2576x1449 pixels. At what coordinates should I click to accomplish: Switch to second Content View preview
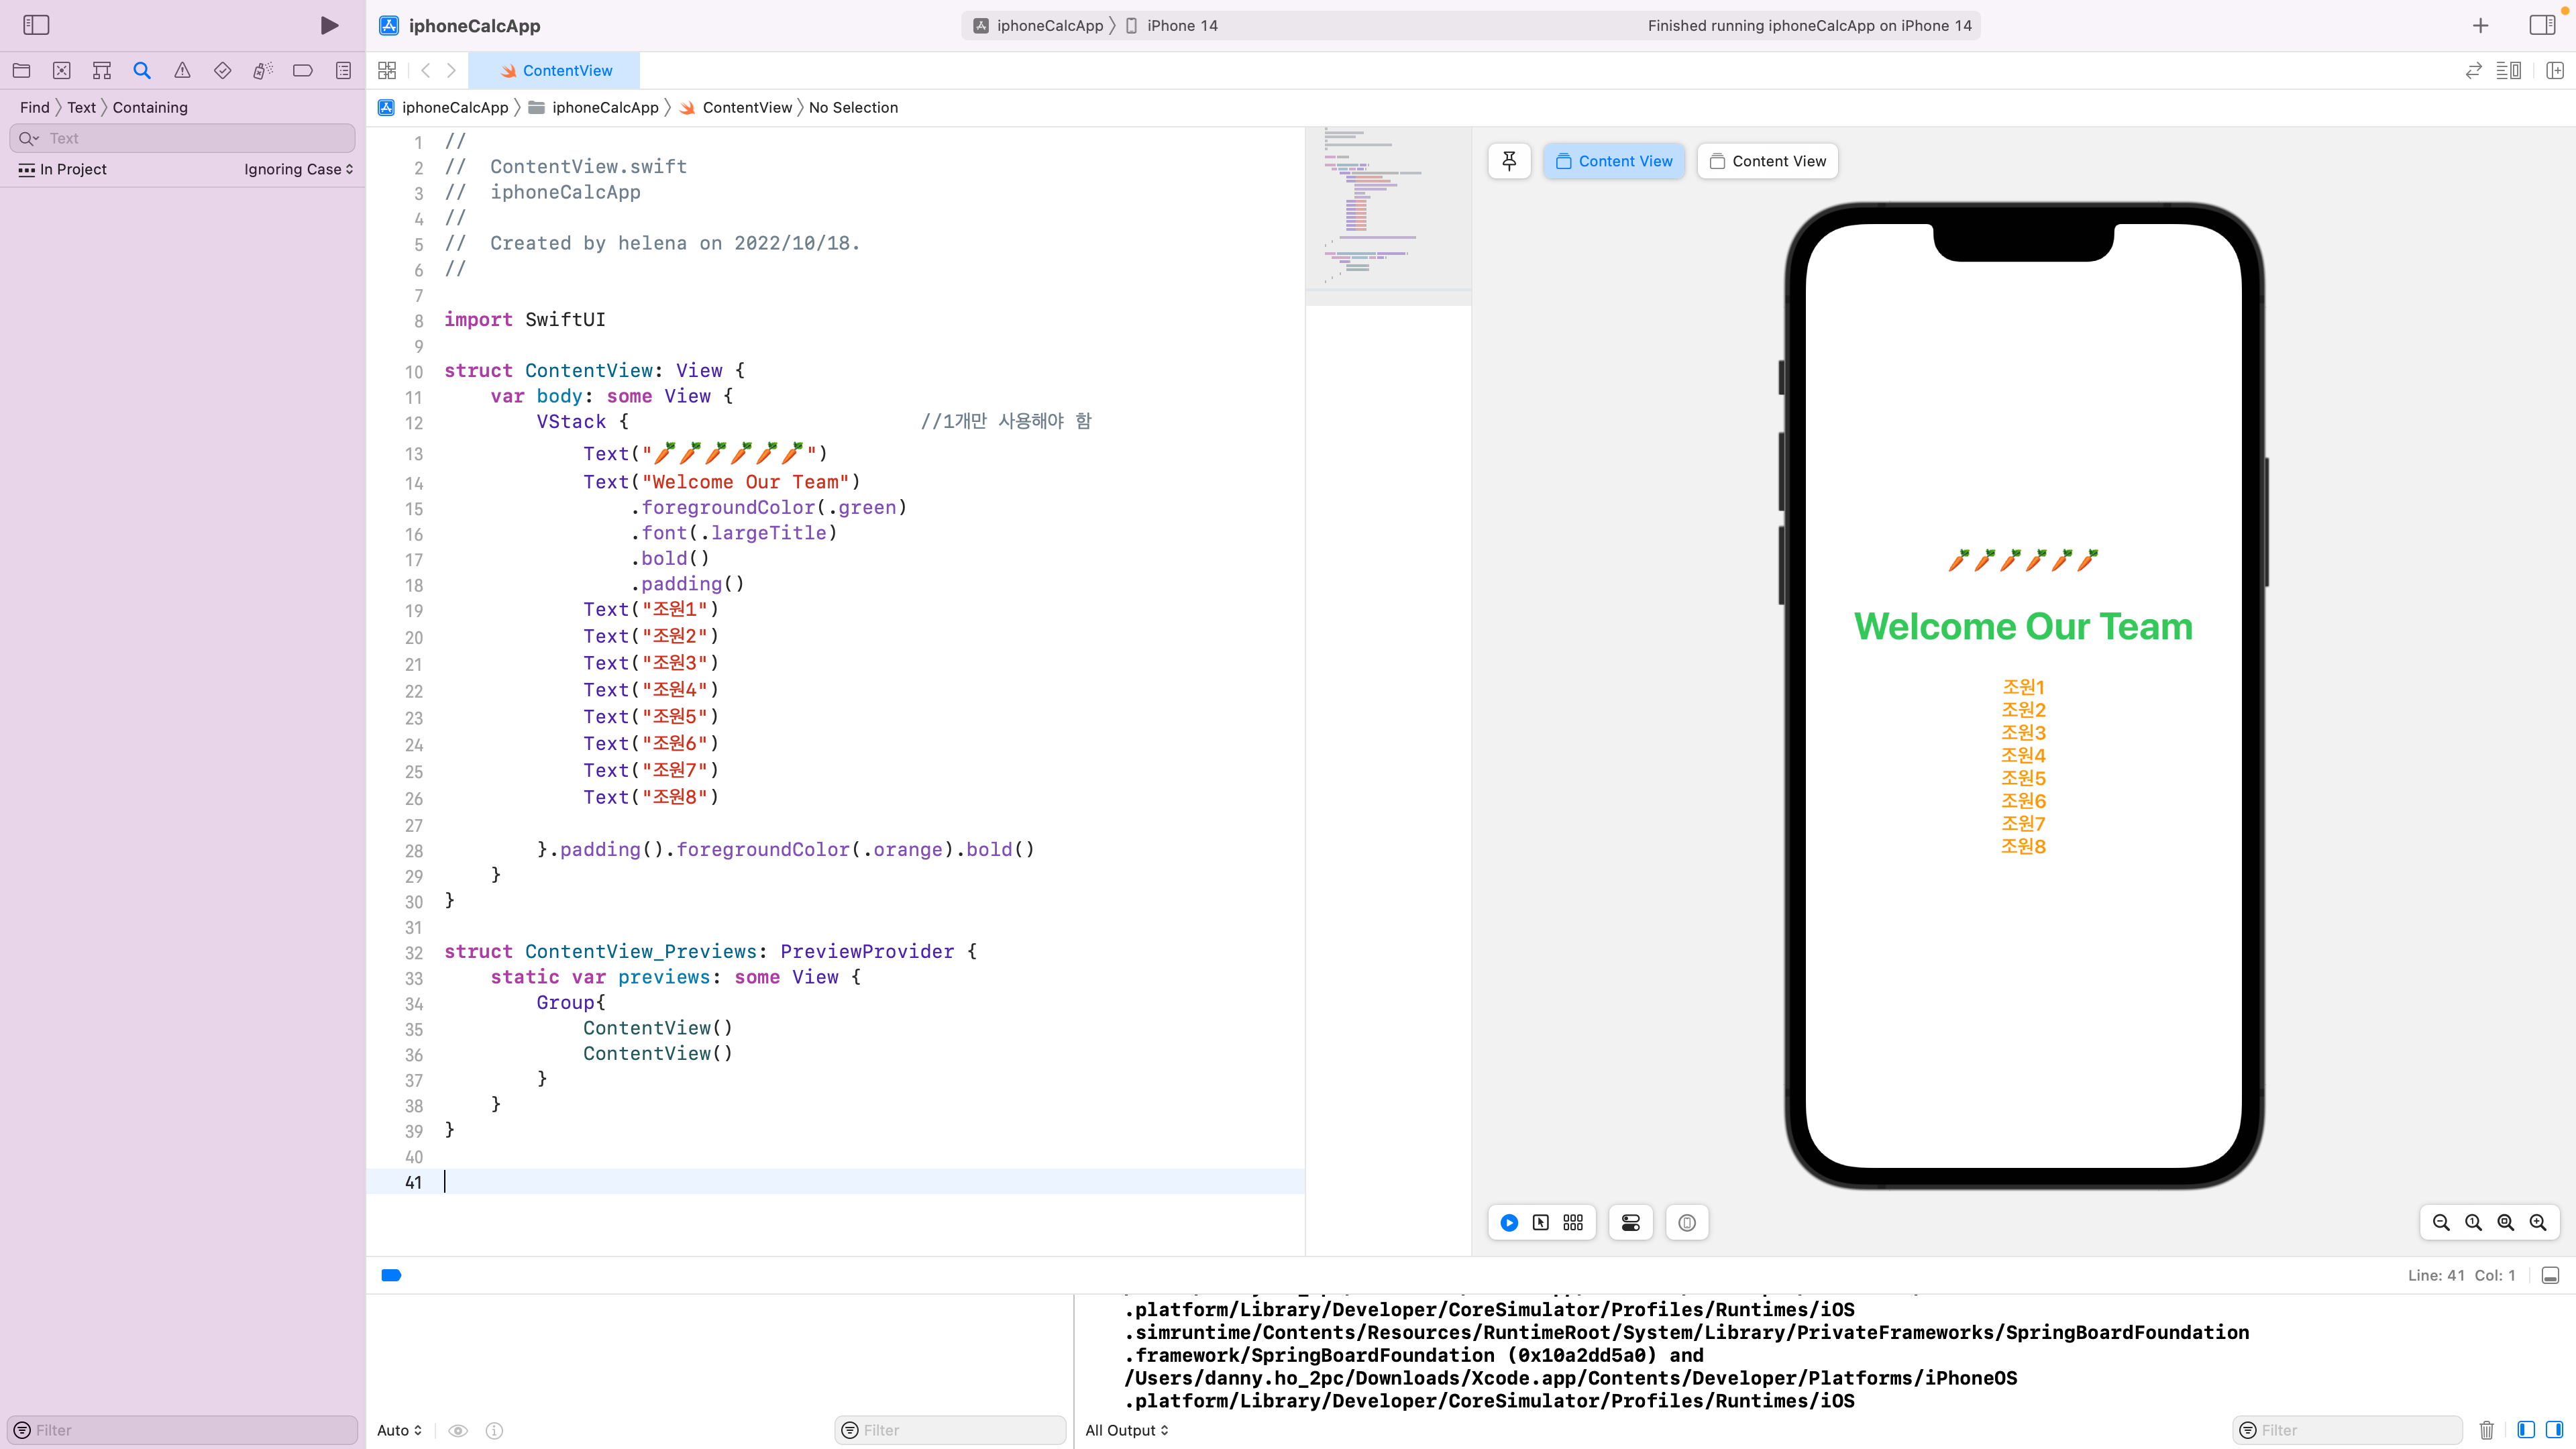point(1767,161)
